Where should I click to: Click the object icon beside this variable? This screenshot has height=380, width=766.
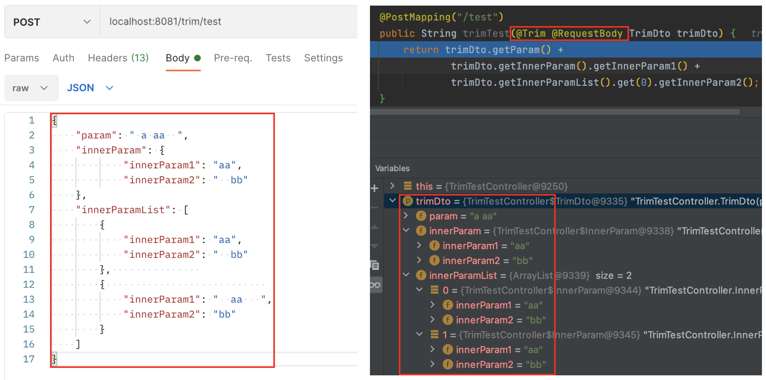click(x=408, y=186)
